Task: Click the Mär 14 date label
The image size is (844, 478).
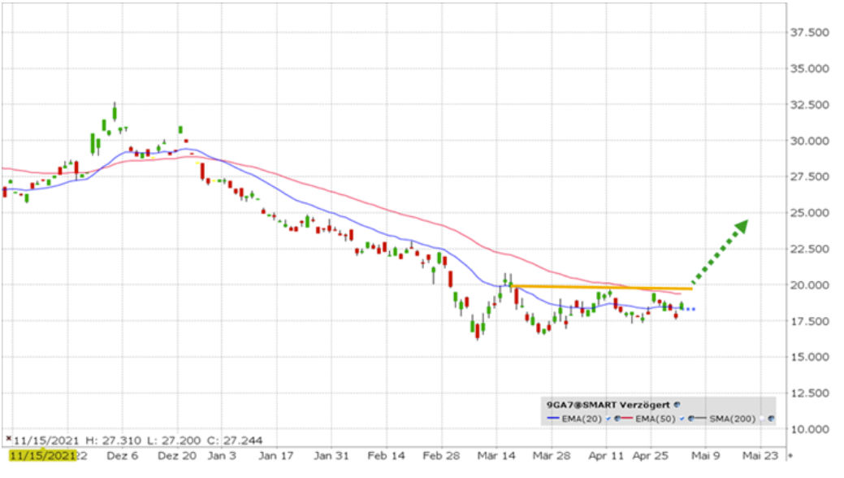Action: click(496, 456)
